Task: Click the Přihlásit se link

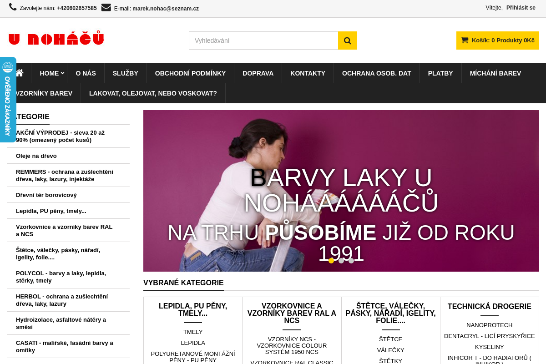Action: pos(521,7)
